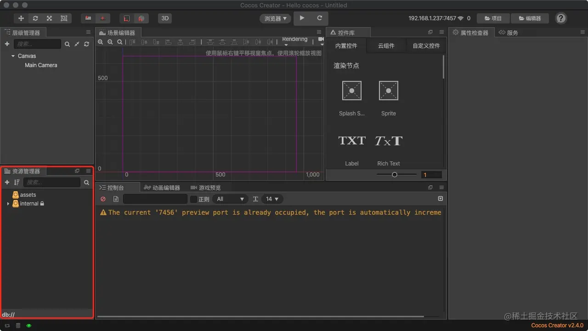The width and height of the screenshot is (588, 331).
Task: Click the plus icon in the assets panel
Action: click(x=7, y=183)
